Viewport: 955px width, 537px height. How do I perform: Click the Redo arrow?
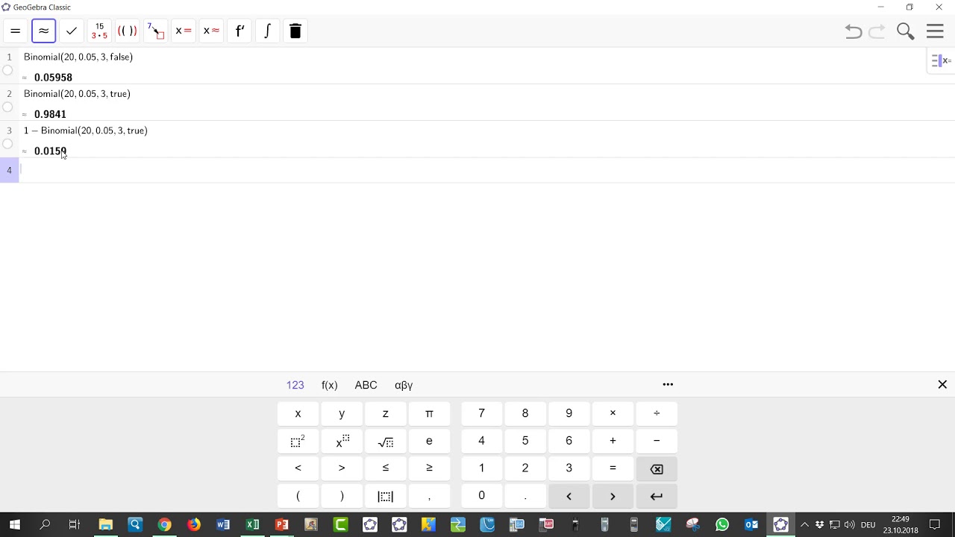click(877, 31)
